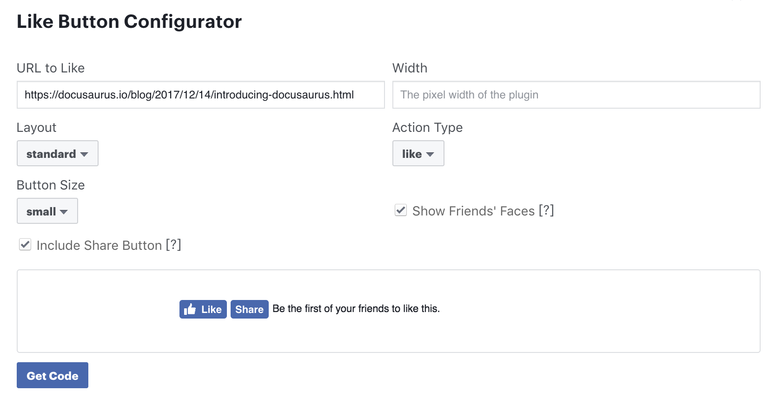Open the Action Type dropdown showing like

(x=418, y=153)
